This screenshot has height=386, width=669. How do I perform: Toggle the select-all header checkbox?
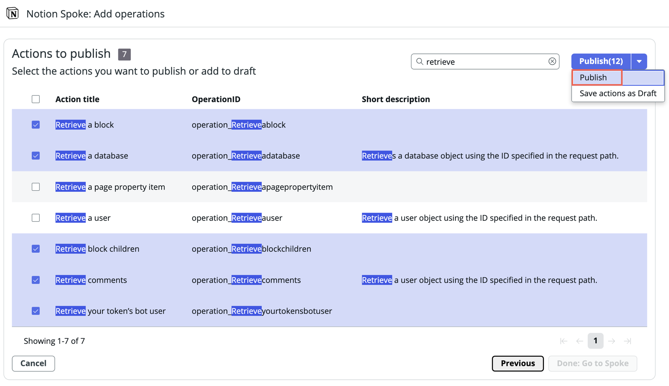click(36, 99)
